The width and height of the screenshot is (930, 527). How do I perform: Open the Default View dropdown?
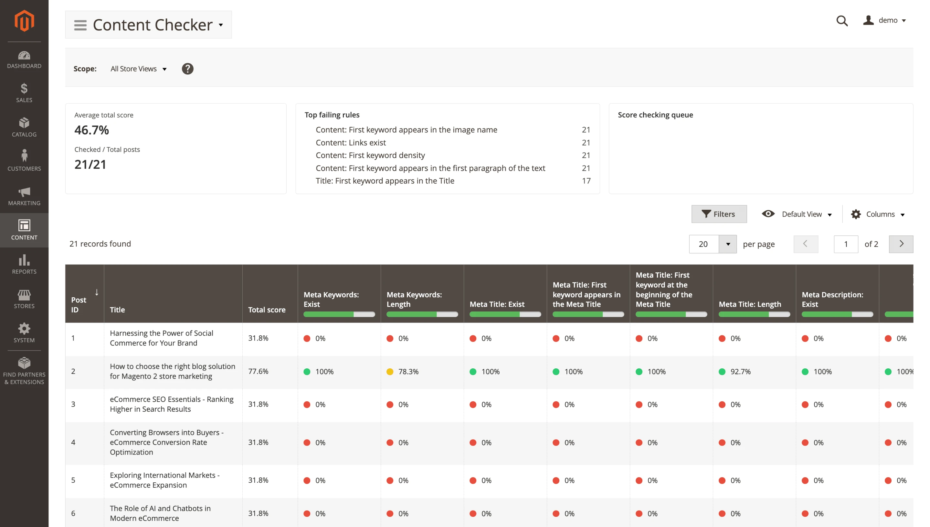[807, 214]
